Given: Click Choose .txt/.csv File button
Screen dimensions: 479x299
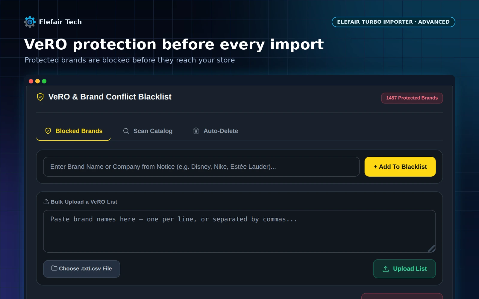Looking at the screenshot, I should [81, 269].
